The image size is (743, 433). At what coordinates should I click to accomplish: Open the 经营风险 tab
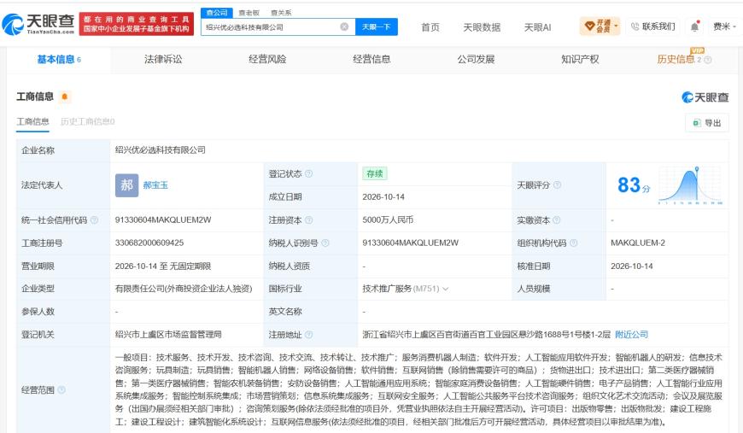tap(267, 60)
